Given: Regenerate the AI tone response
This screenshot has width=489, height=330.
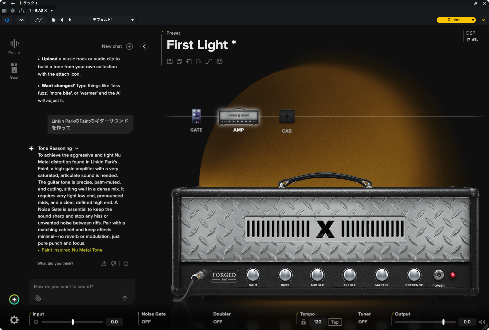Looking at the screenshot, I should [x=126, y=264].
